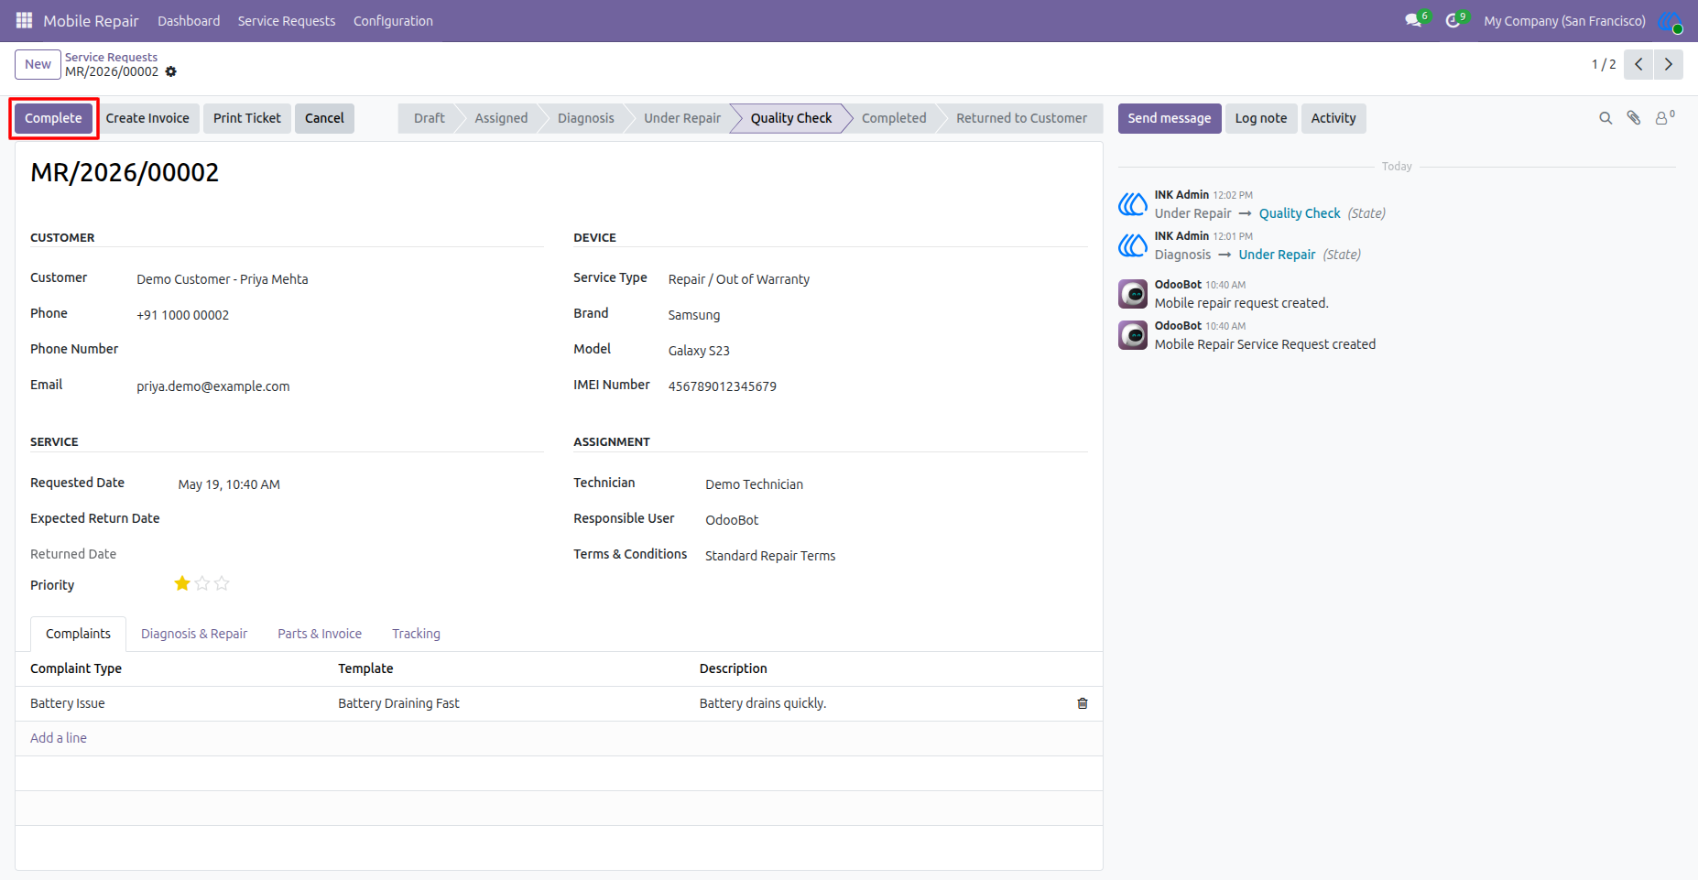Switch to Parts & Invoice tab
This screenshot has height=880, width=1698.
[x=320, y=634]
